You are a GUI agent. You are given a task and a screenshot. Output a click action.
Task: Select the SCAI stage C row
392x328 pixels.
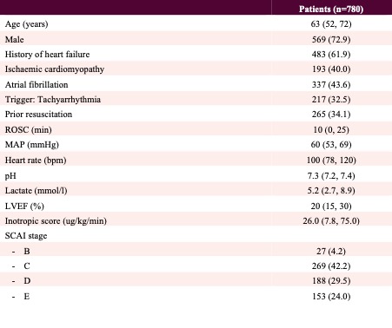click(196, 266)
